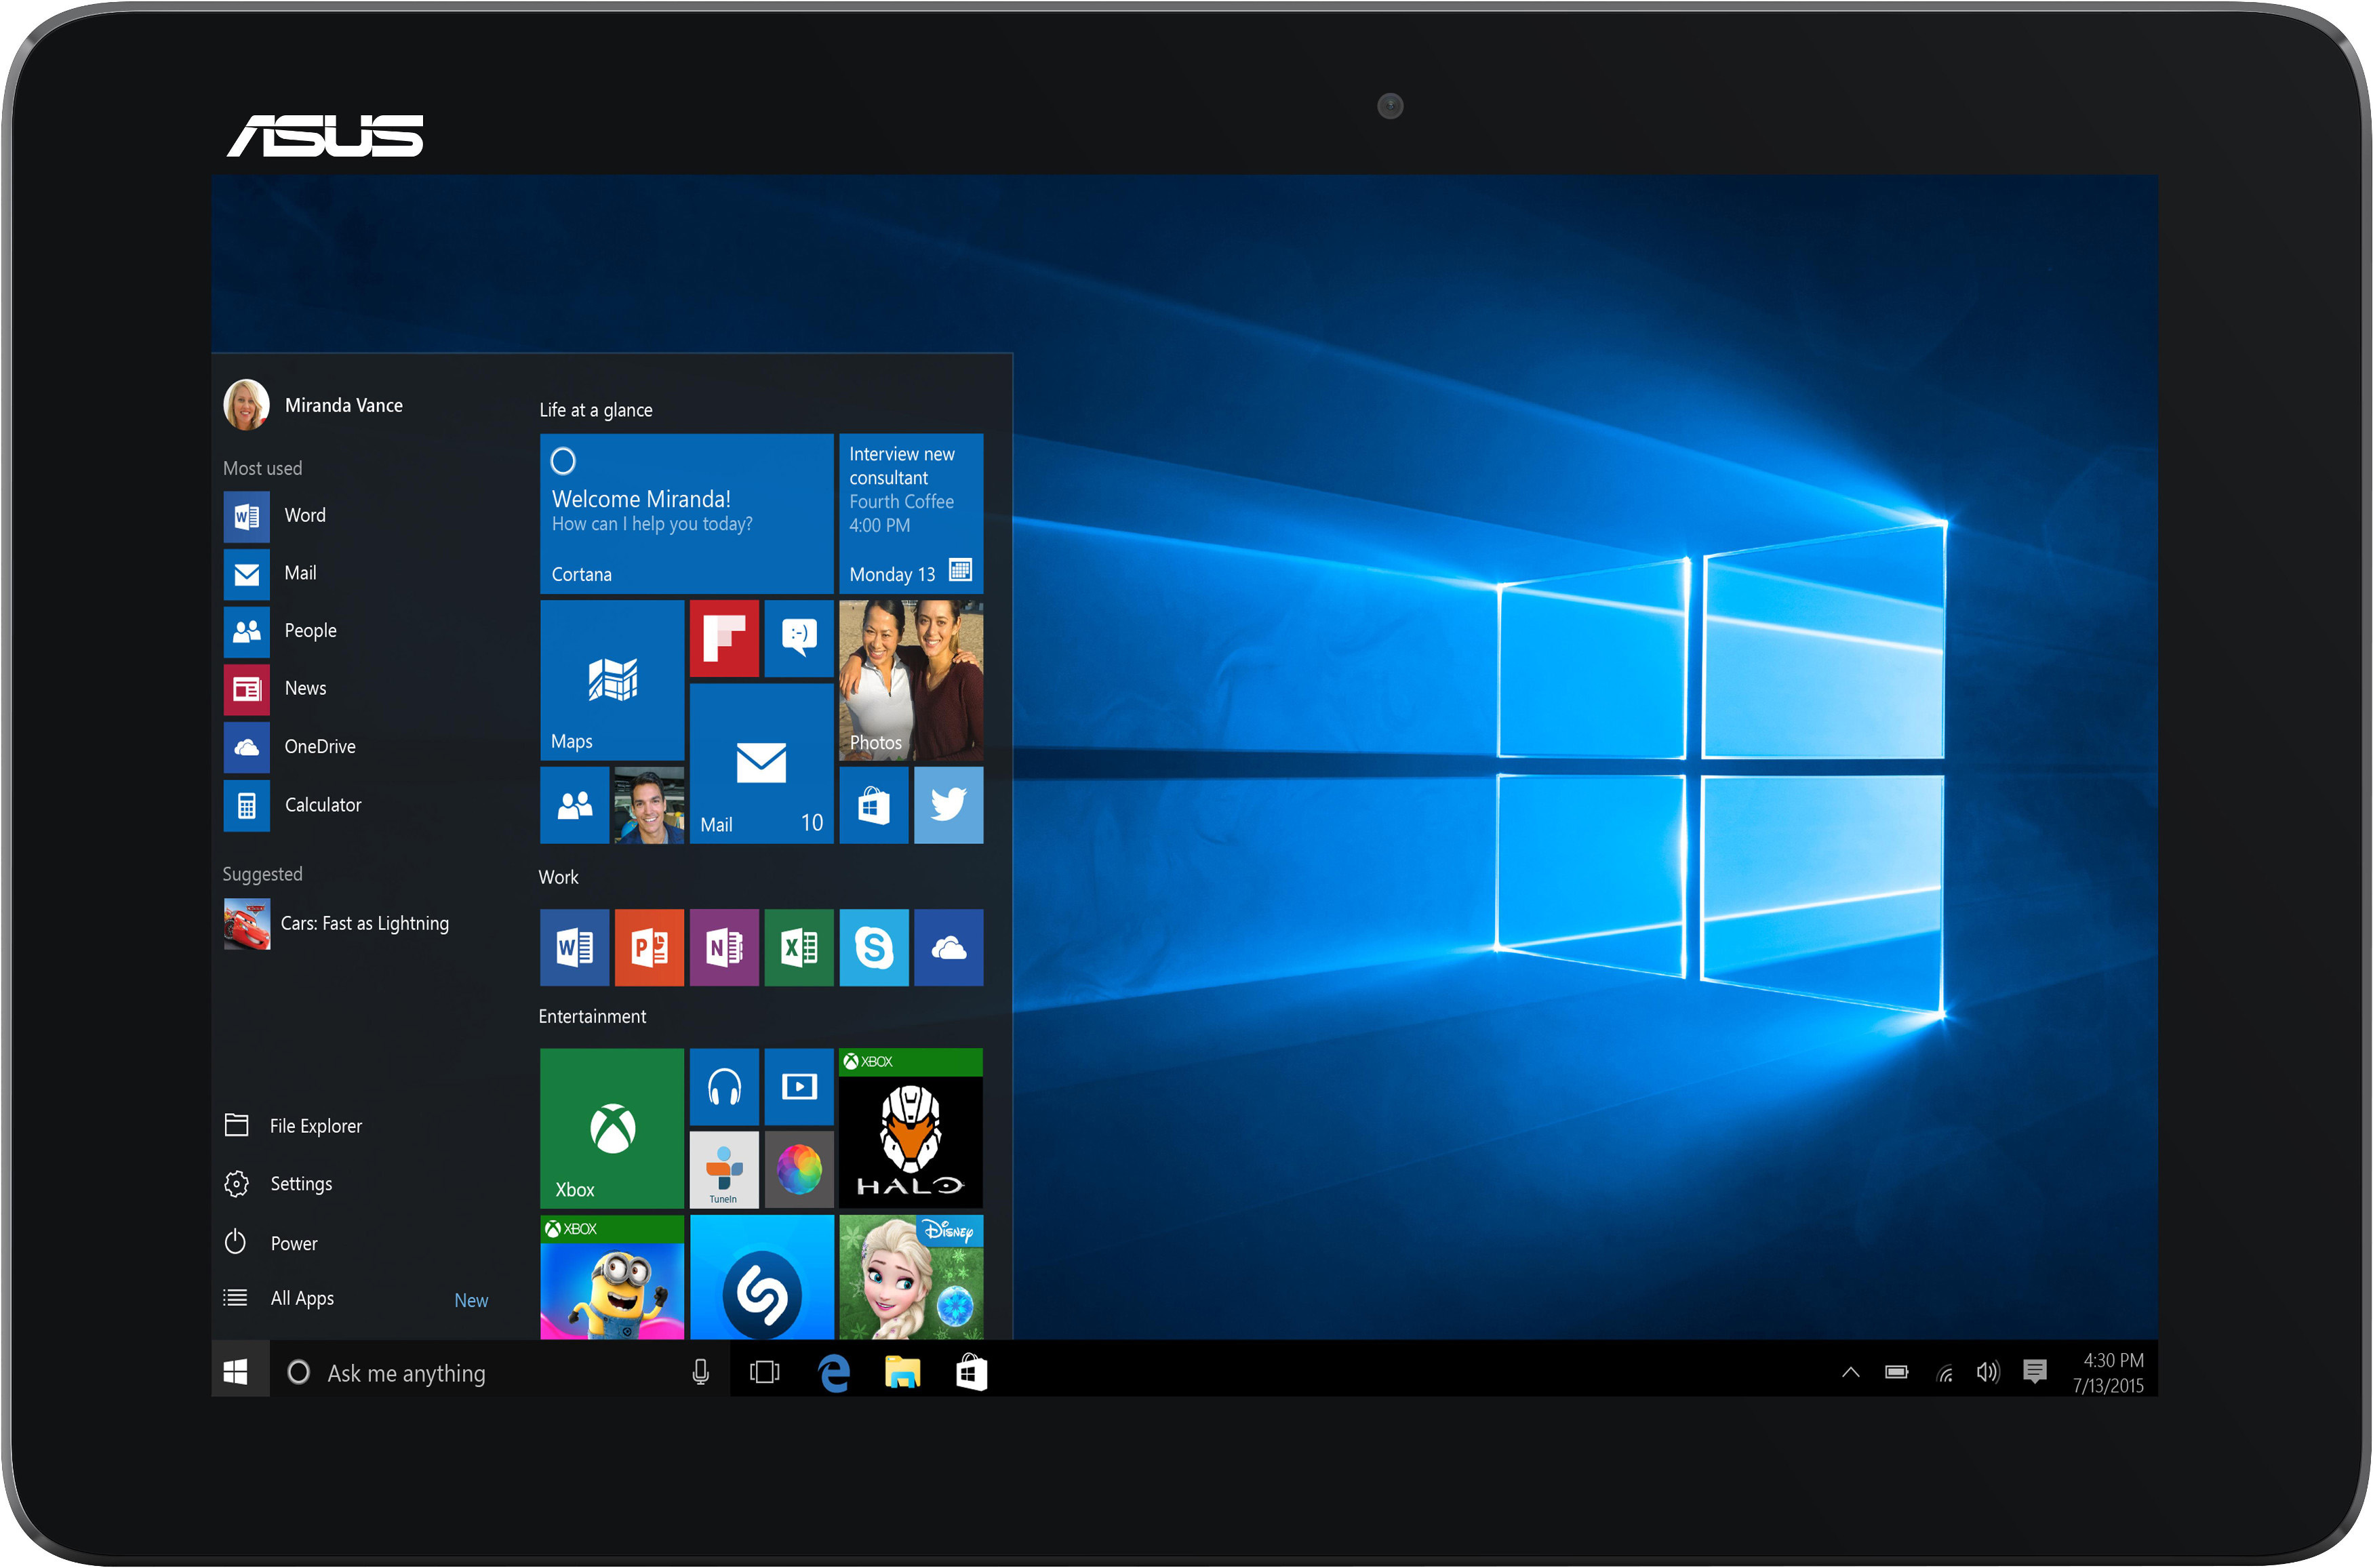Open the green Xbox tile
Image resolution: width=2373 pixels, height=1568 pixels.
click(x=612, y=1128)
